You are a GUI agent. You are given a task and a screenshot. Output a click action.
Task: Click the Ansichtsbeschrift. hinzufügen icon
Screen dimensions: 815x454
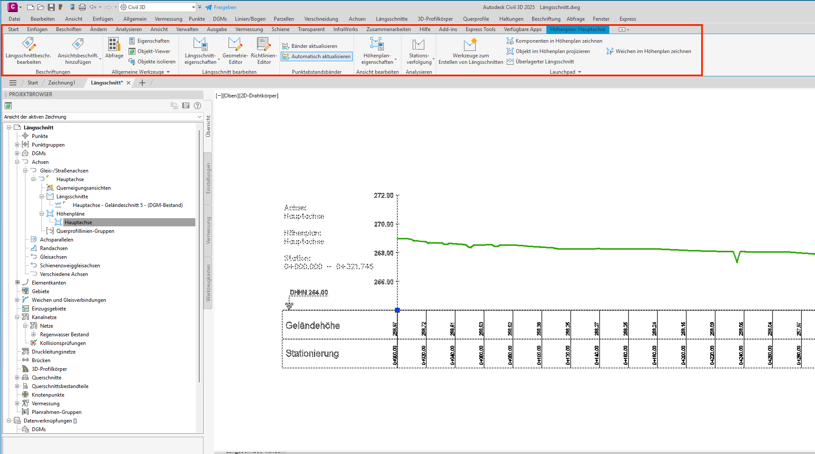[78, 44]
